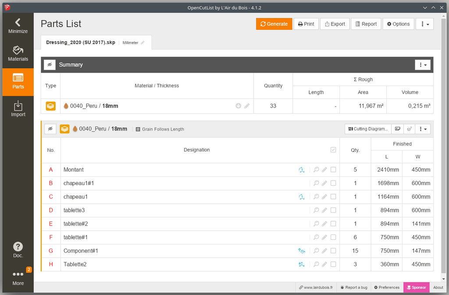Edit 0040_Peru material in Summary row
The image size is (449, 295).
[x=247, y=106]
